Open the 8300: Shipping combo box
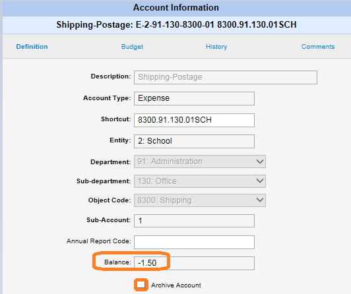The image size is (351, 294). click(200, 200)
